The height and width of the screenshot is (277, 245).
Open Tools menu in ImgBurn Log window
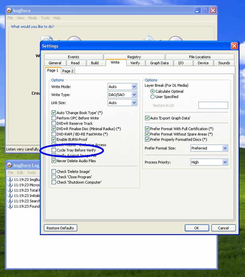[x=31, y=173]
